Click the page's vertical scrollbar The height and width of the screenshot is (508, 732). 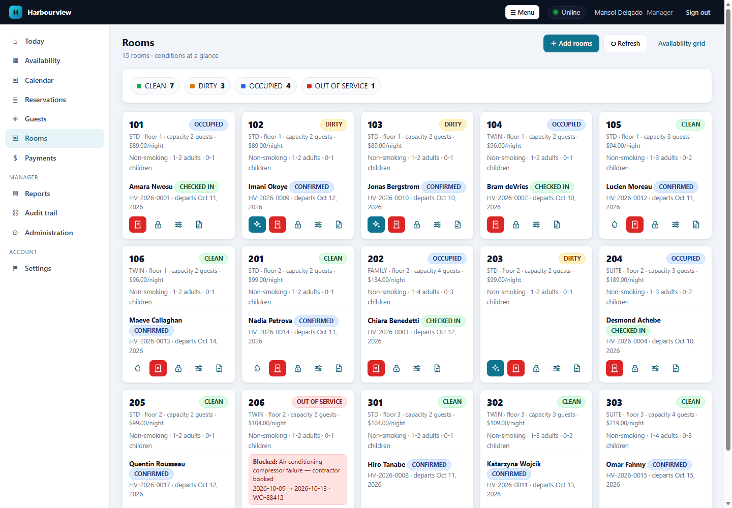(x=728, y=229)
